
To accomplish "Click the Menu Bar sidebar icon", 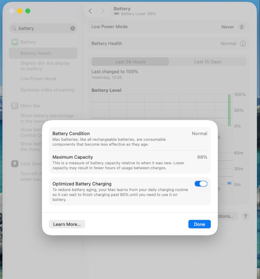I will pyautogui.click(x=15, y=106).
